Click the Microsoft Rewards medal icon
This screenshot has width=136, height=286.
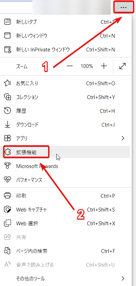pos(8,166)
